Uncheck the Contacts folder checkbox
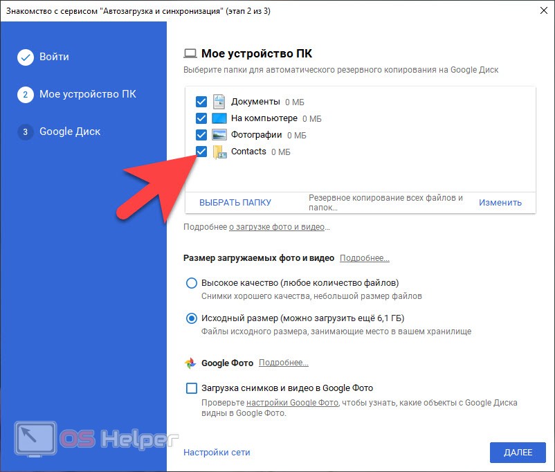This screenshot has height=472, width=555. click(201, 152)
